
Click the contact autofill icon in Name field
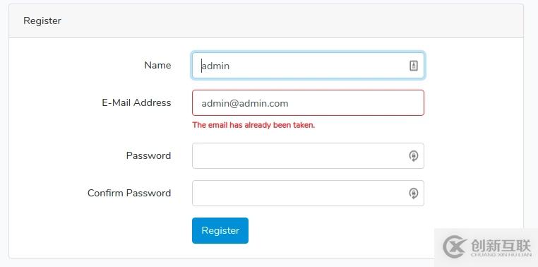pyautogui.click(x=414, y=66)
